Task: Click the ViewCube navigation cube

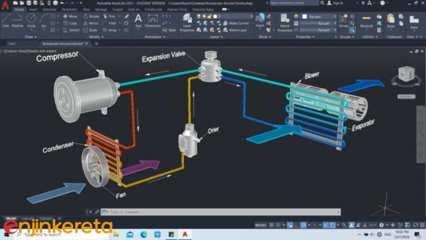Action: click(406, 75)
